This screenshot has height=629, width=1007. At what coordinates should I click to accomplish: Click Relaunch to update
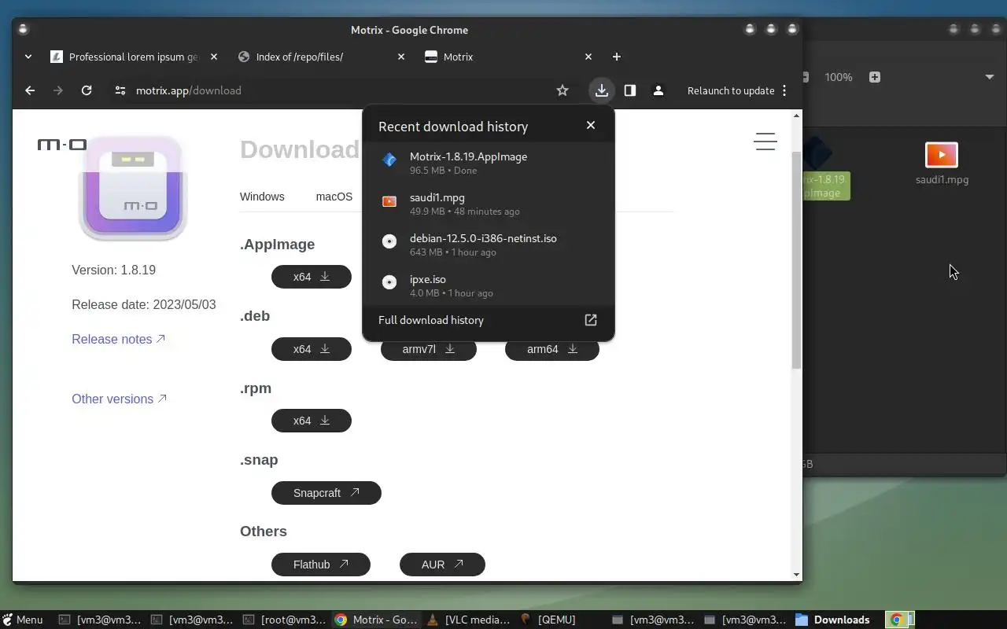[731, 90]
